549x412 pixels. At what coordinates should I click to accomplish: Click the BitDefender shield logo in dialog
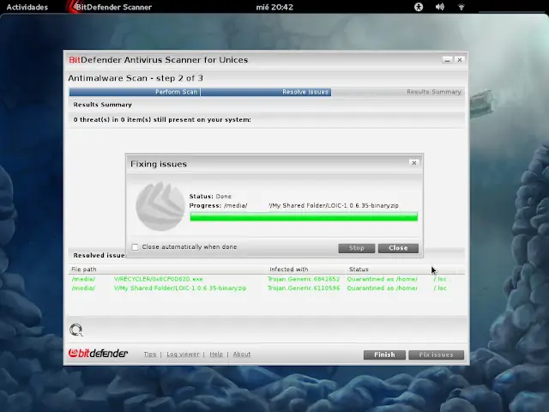point(160,206)
